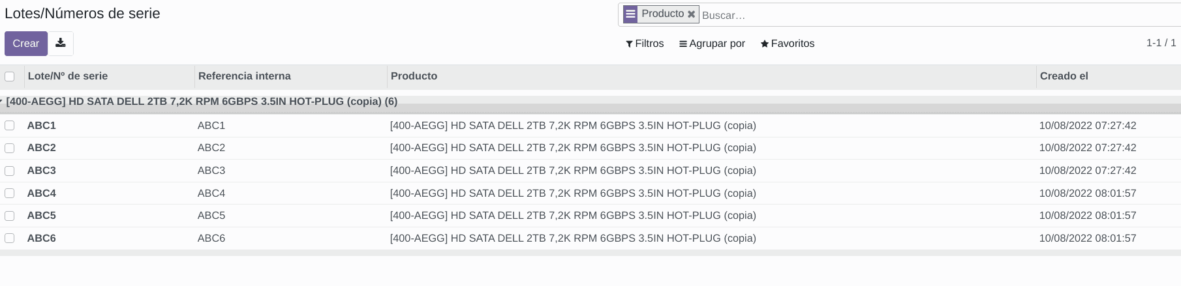Viewport: 1181px width, 286px height.
Task: Toggle the select-all header checkbox
Action: tap(10, 76)
